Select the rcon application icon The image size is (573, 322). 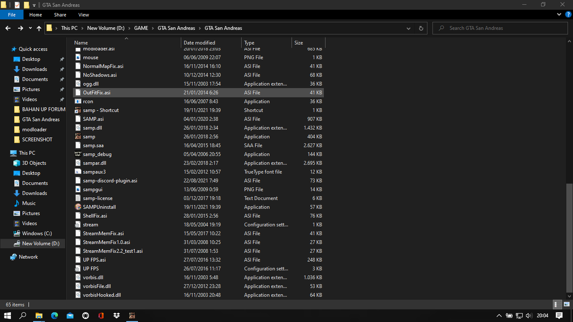[78, 102]
